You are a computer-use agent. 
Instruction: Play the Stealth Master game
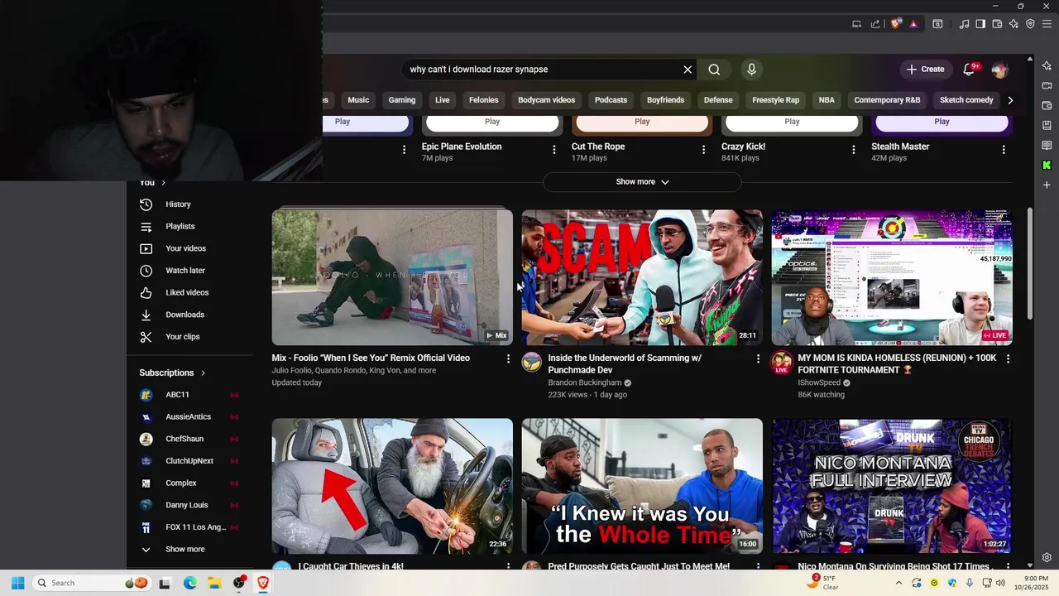tap(942, 122)
